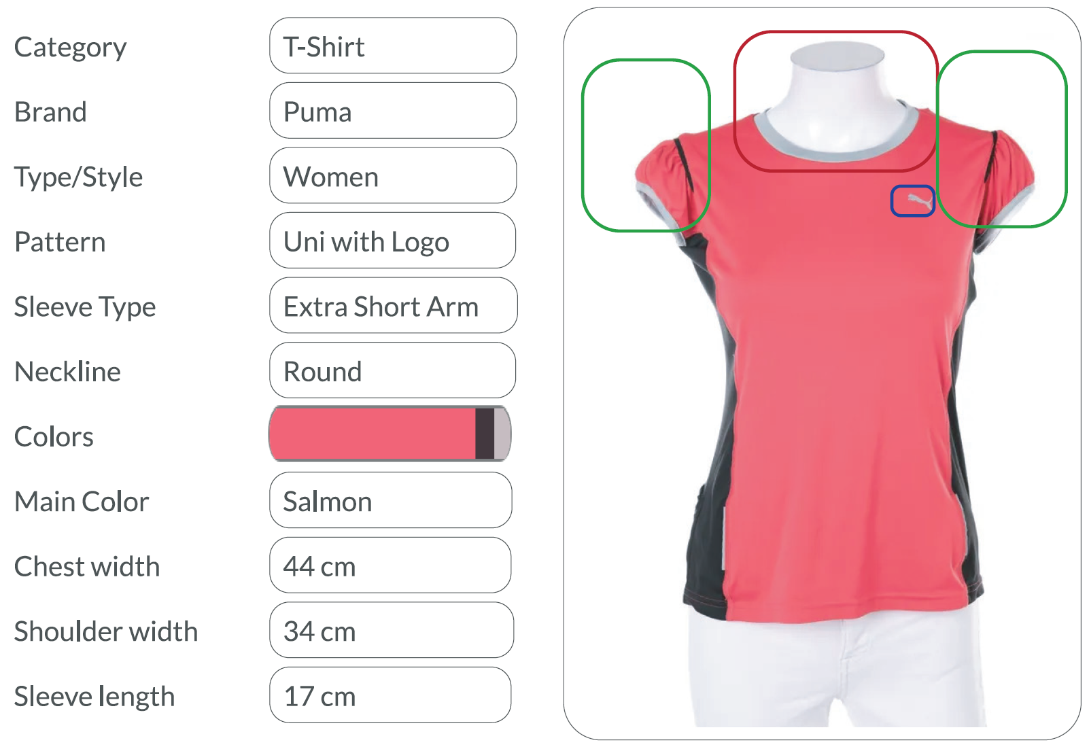Click the Colors label
This screenshot has width=1089, height=749.
point(54,436)
